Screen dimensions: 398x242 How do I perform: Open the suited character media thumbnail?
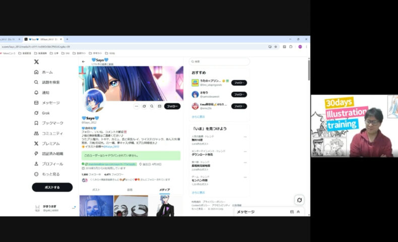pos(165,206)
